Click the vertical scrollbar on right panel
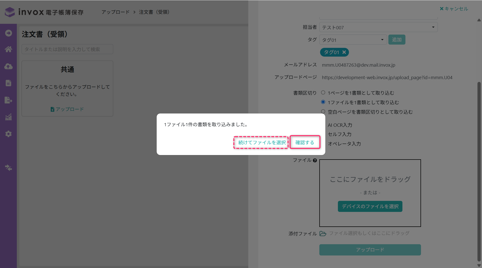The width and height of the screenshot is (482, 268). coord(479,170)
